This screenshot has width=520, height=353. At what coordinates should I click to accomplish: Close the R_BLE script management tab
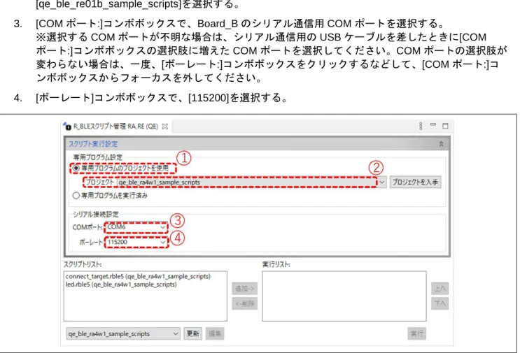point(165,127)
